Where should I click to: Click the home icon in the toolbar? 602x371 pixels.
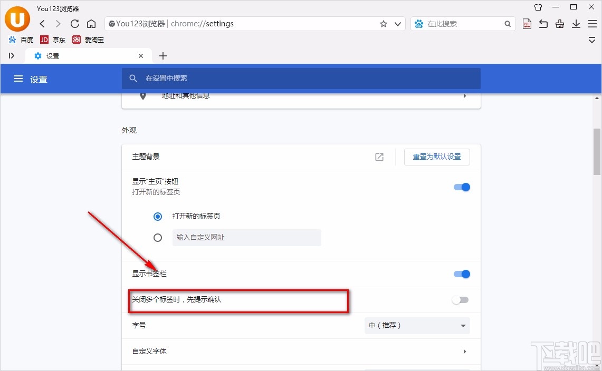coord(91,24)
